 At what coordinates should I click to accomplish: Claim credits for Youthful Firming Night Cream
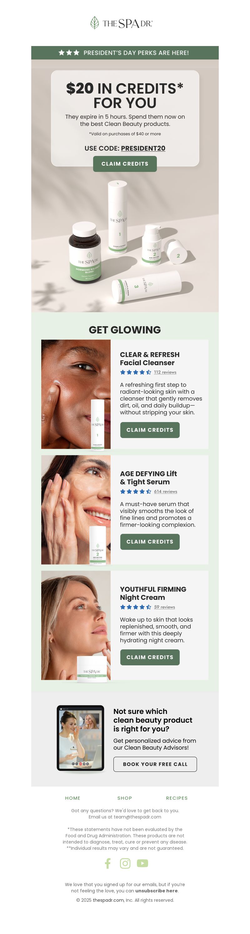[x=150, y=657]
